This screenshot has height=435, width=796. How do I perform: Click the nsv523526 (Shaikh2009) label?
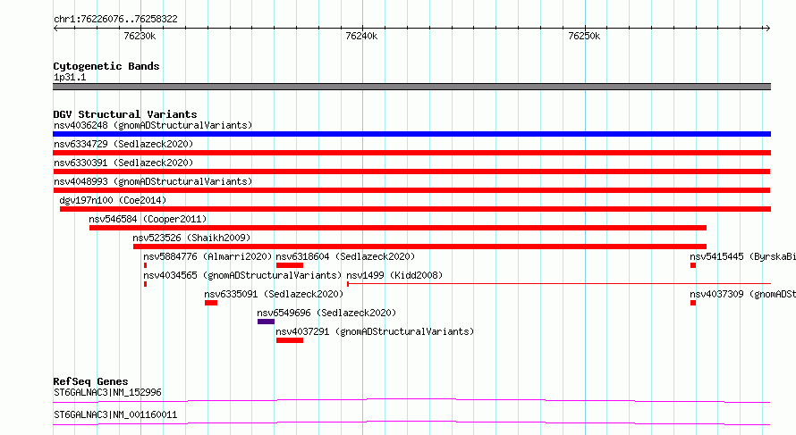point(191,238)
